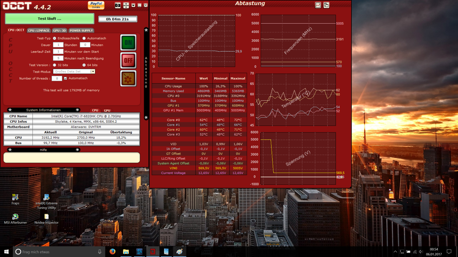
Task: Collapse the System Informationen section
Action: [78, 110]
